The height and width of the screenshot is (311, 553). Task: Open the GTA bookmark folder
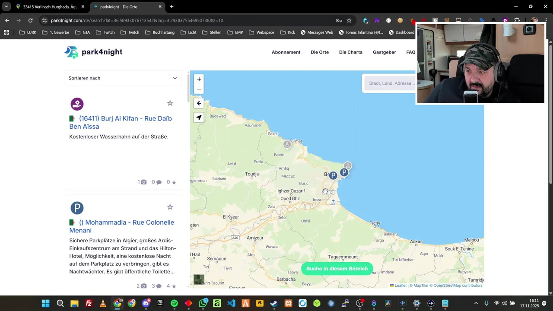tap(82, 32)
